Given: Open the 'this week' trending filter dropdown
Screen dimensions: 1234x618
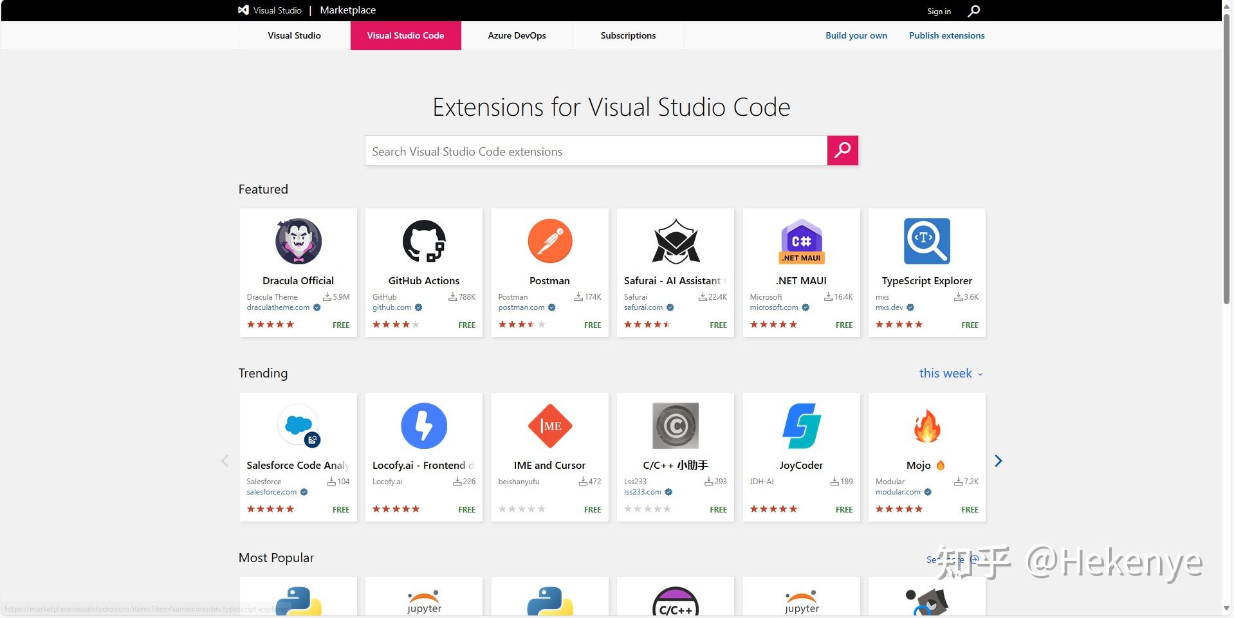Looking at the screenshot, I should tap(950, 373).
